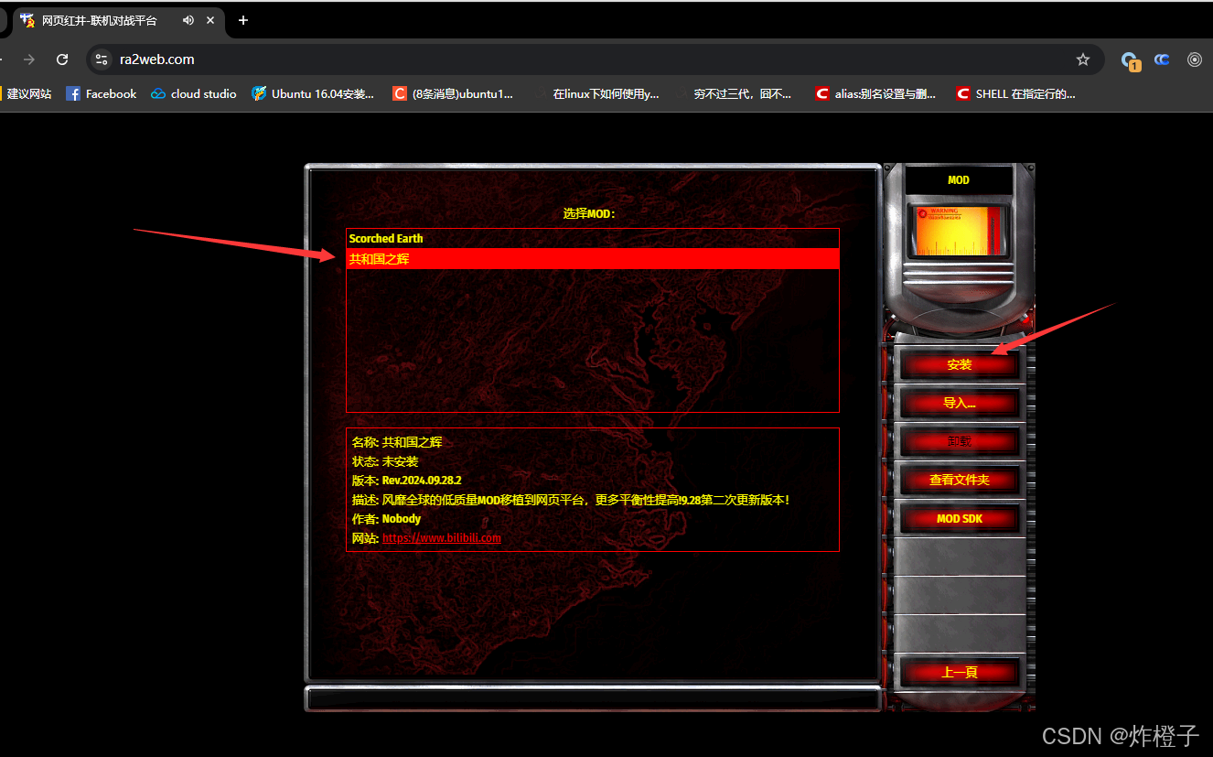1213x757 pixels.
Task: Open 穷不过三代 bookmark
Action: (734, 93)
